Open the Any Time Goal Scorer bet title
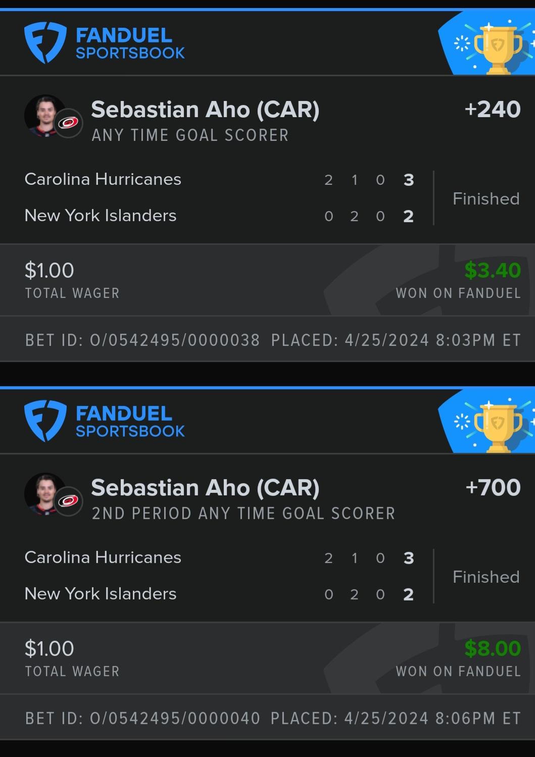Image resolution: width=535 pixels, height=757 pixels. pos(190,135)
